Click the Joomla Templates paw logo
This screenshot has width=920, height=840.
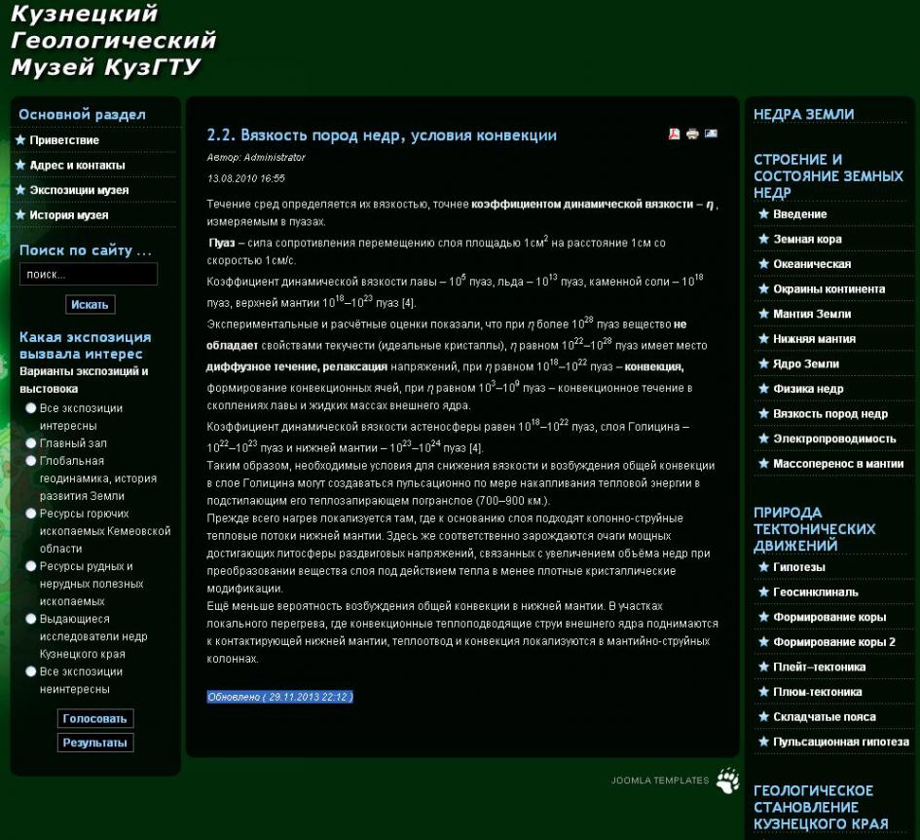point(727,781)
